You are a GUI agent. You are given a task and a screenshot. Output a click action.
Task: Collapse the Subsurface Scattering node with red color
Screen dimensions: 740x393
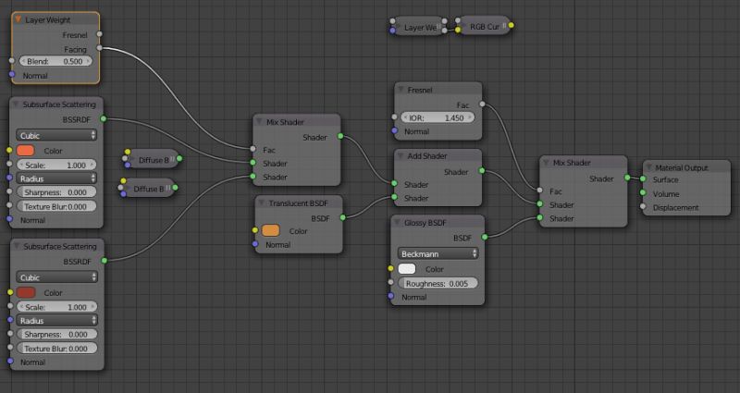tap(17, 246)
